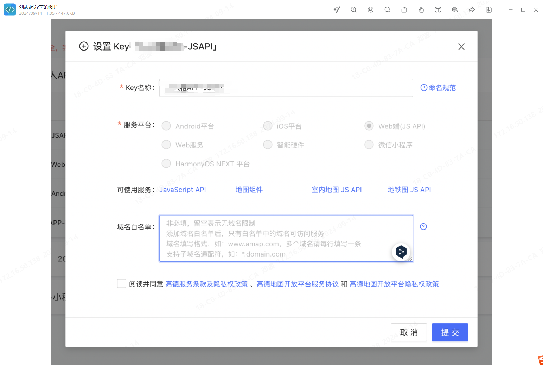Open 高德地图开放平台服务协议 link

tap(298, 284)
